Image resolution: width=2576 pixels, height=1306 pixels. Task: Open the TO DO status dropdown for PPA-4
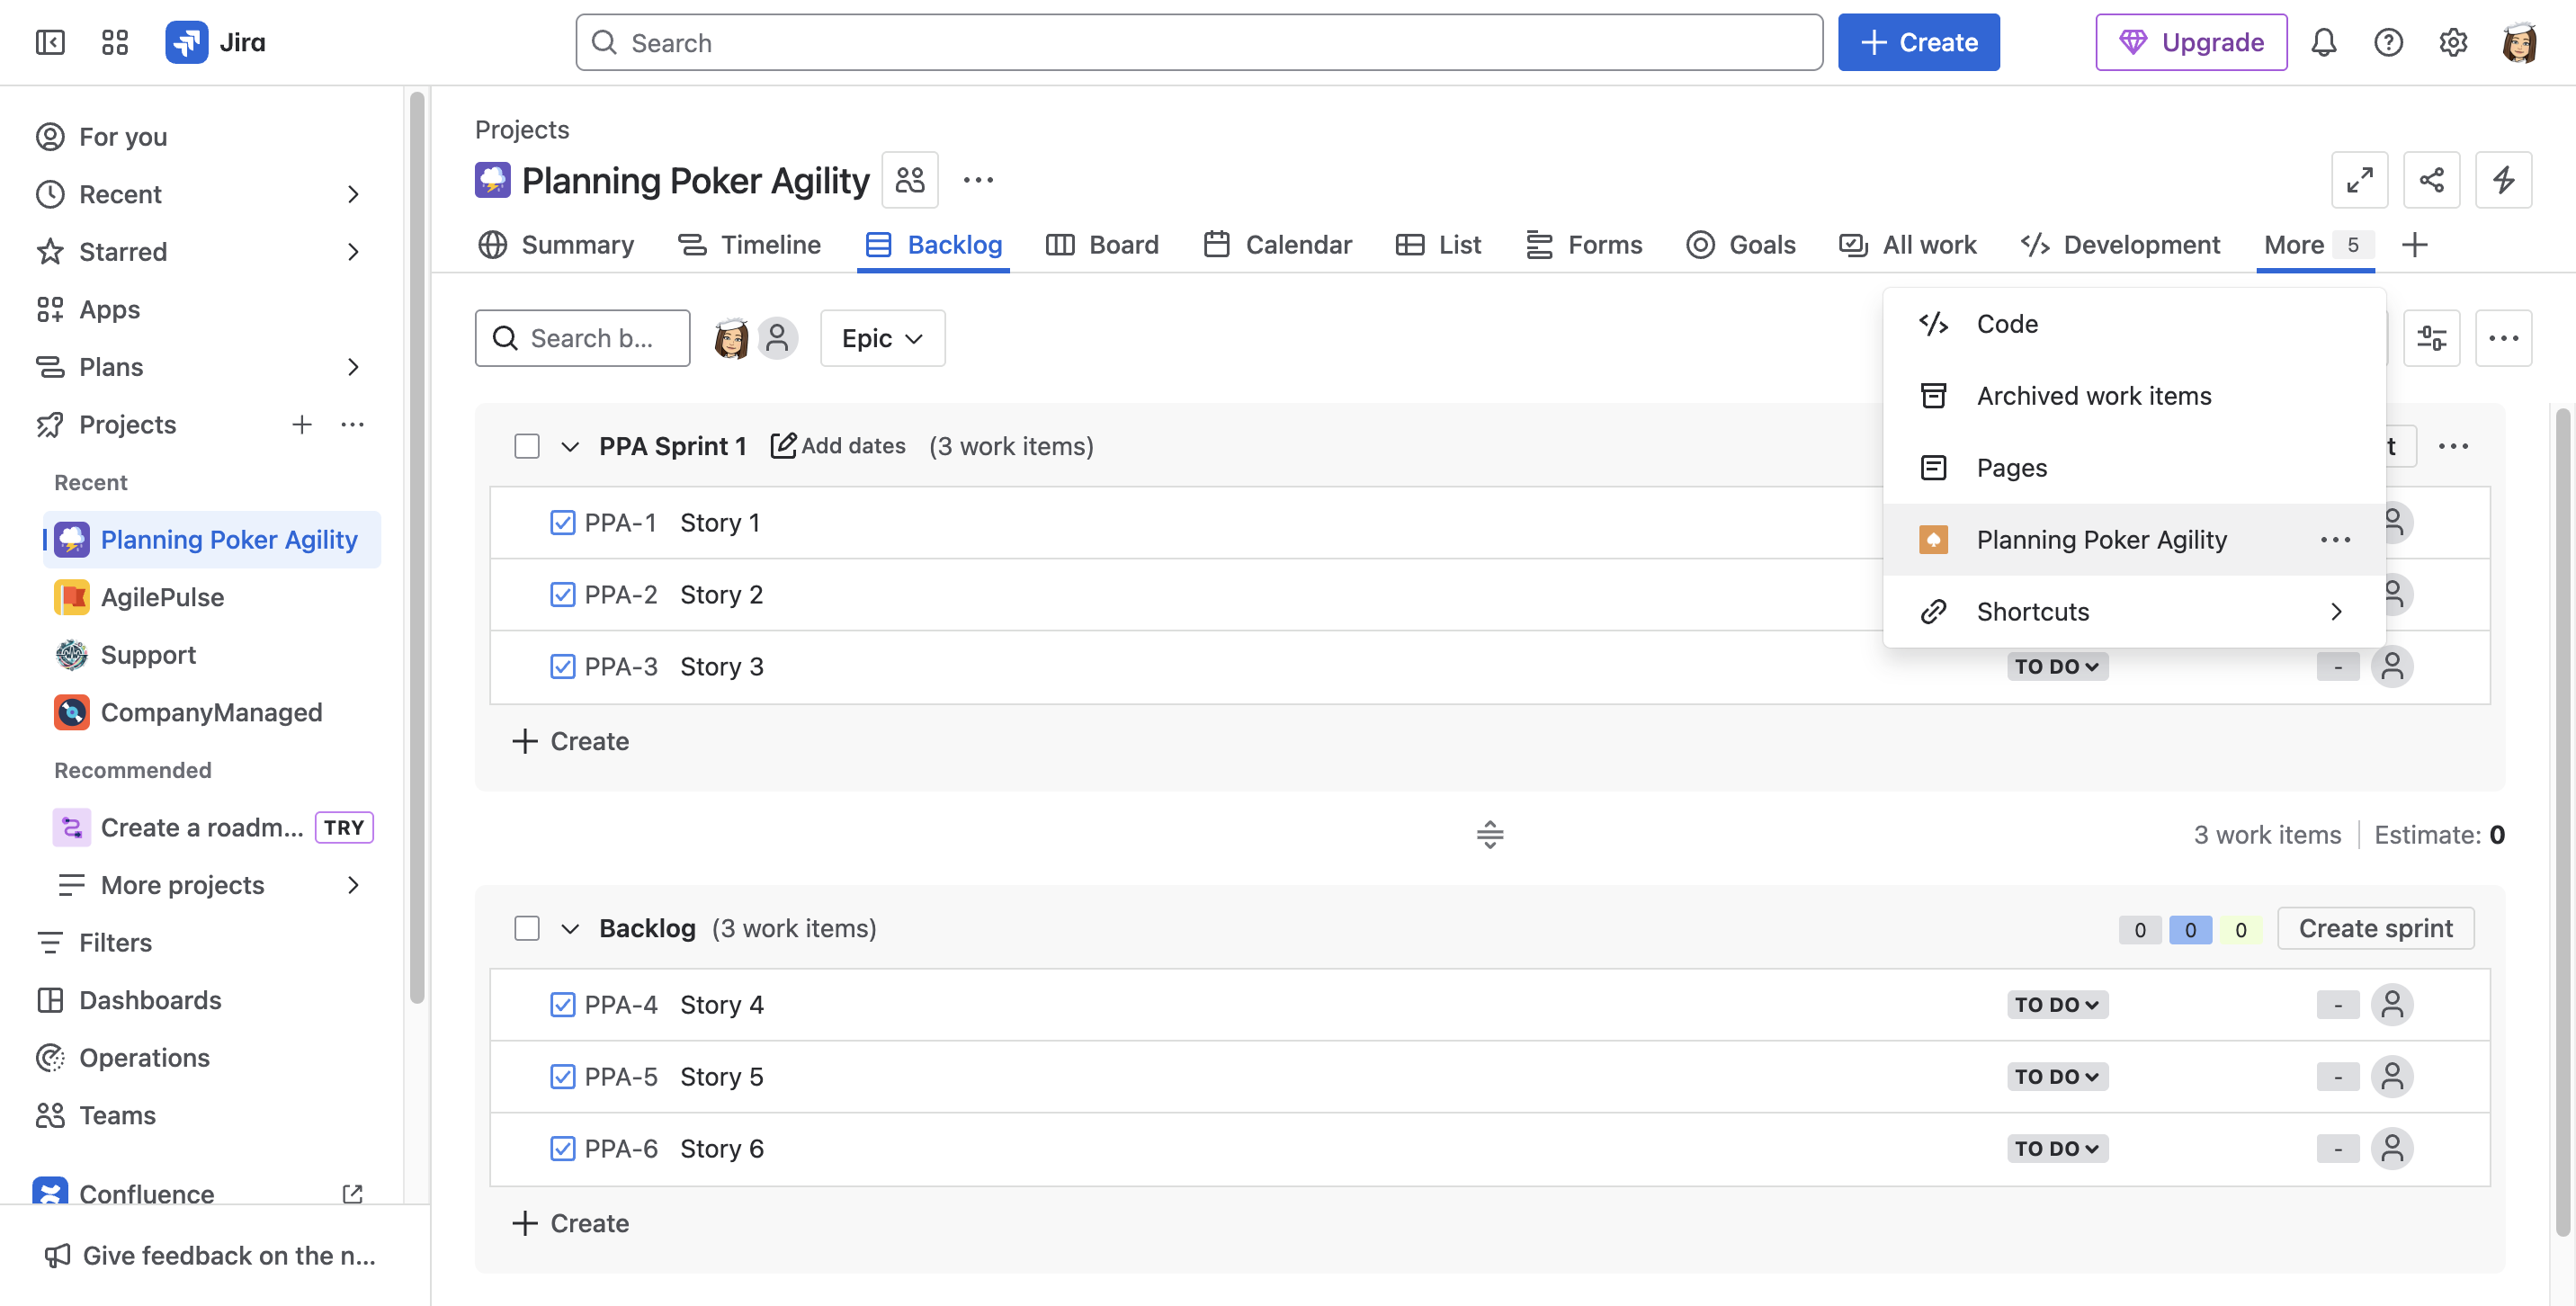pyautogui.click(x=2057, y=1005)
